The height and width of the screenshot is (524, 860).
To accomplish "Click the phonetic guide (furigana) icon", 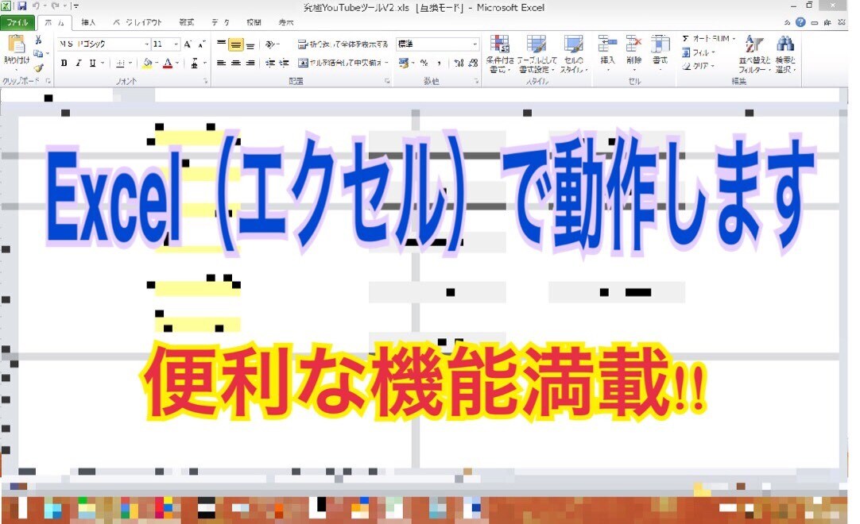I will pos(194,64).
